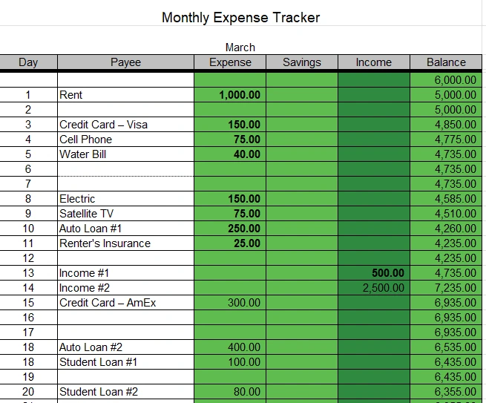Select the "150.00" expense in the Electric row
Screen dimensions: 486x403
(x=230, y=199)
